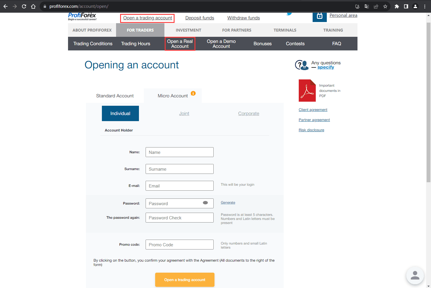Open the browser profile avatar
This screenshot has height=288, width=431.
[415, 6]
